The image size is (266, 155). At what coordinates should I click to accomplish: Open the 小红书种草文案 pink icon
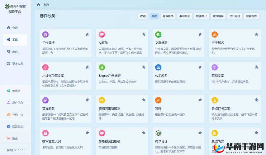coord(45,67)
